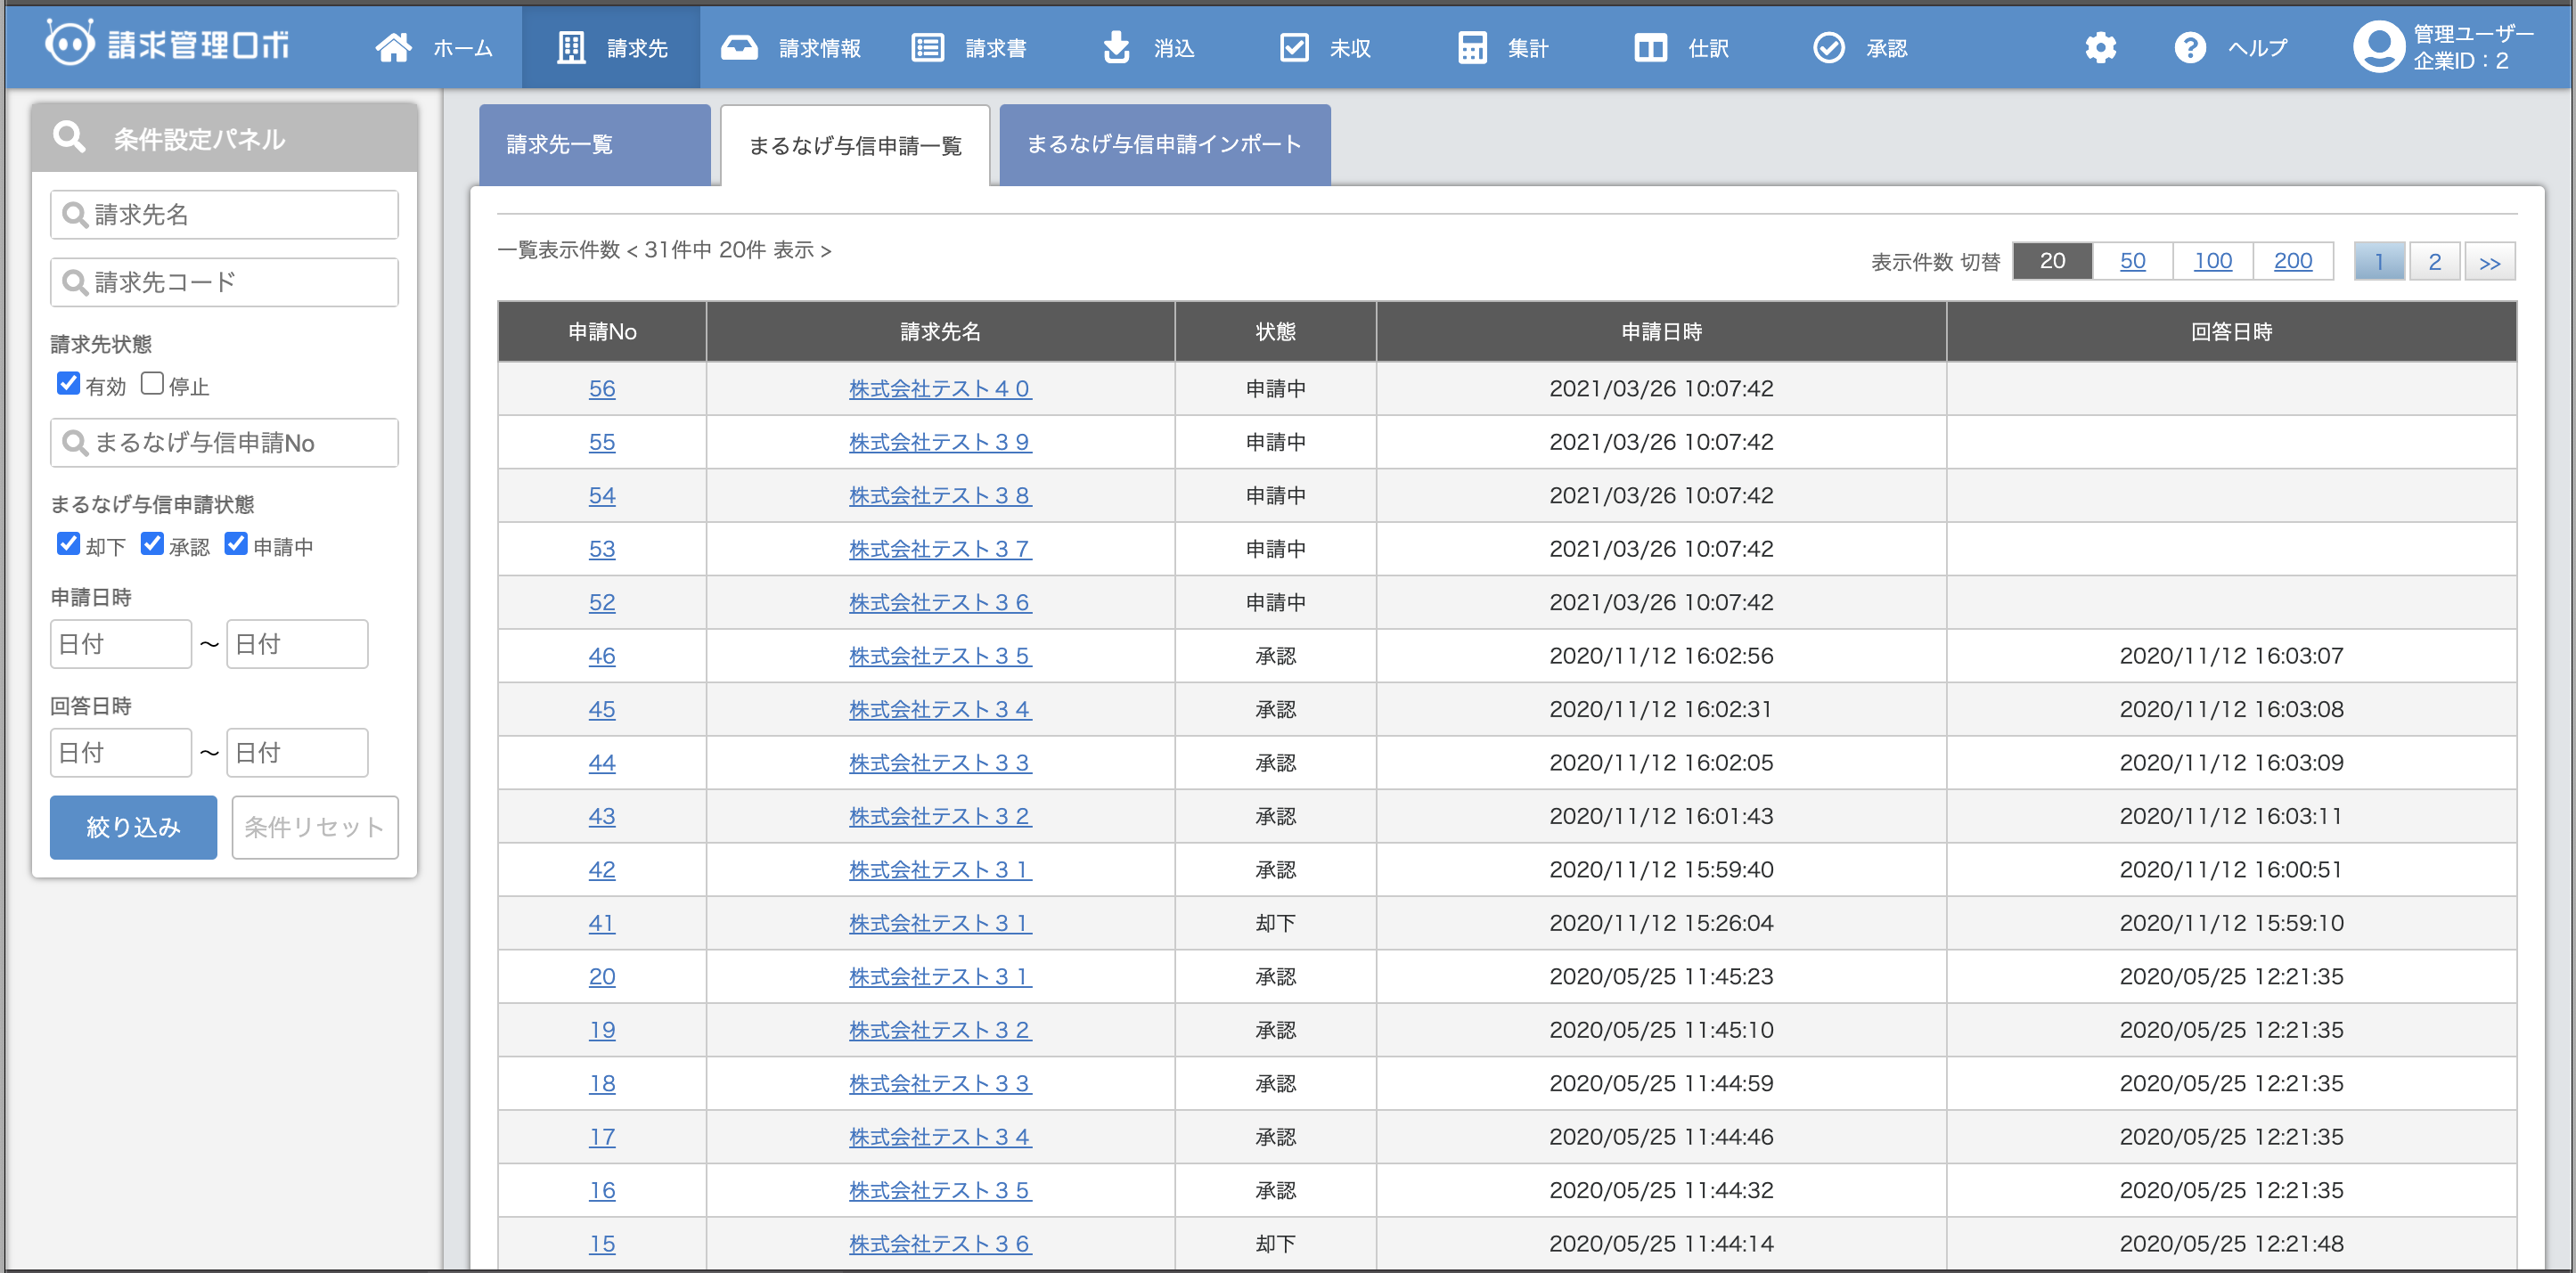The width and height of the screenshot is (2576, 1273).
Task: Switch to 請求先一覧 tab
Action: click(x=594, y=145)
